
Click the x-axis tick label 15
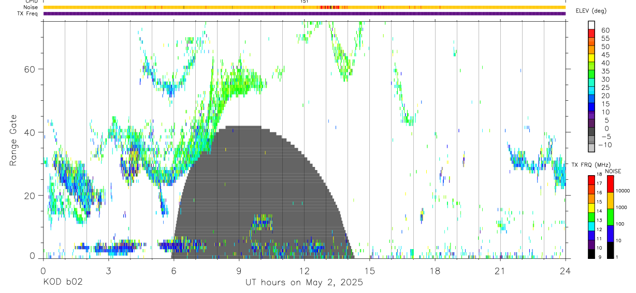(x=370, y=270)
